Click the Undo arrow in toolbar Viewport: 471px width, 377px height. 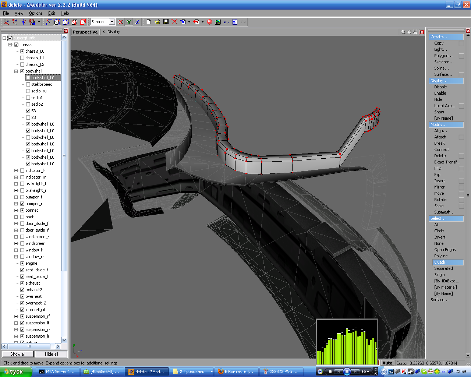point(226,22)
